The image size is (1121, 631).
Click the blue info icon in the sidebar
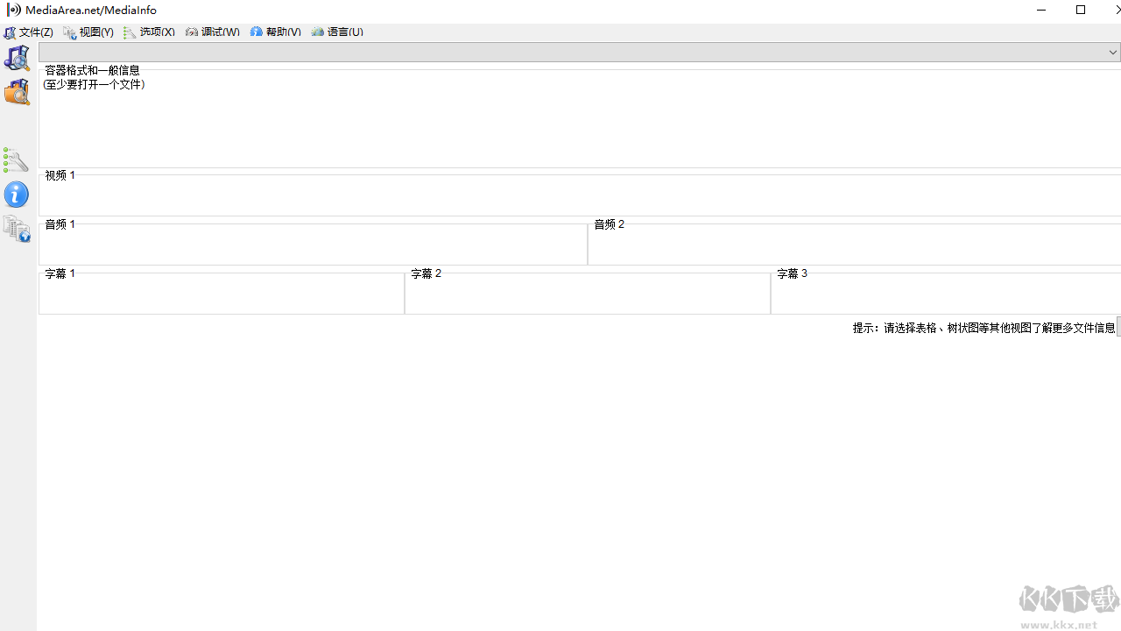pos(17,195)
